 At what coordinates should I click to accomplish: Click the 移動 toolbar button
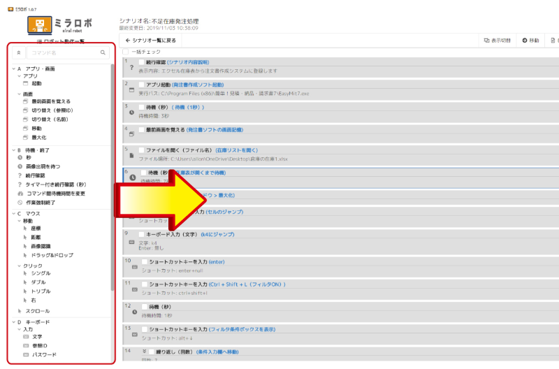pos(531,41)
